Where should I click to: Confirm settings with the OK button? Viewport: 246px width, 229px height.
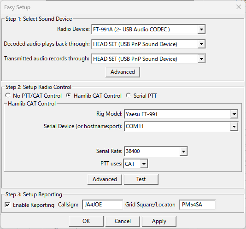pos(86,221)
